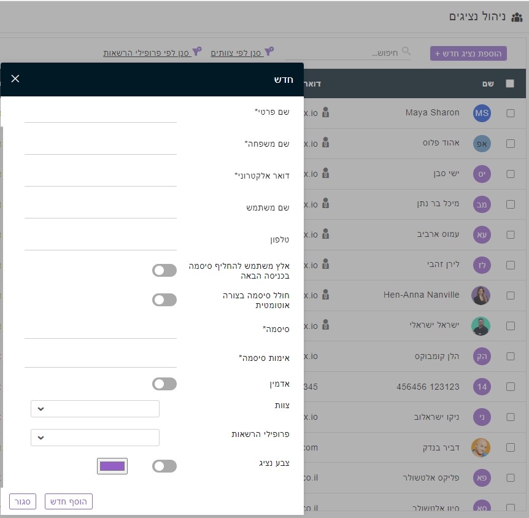Focus the שם פרטי first name field
Screen dimensions: 529x518
pyautogui.click(x=101, y=115)
